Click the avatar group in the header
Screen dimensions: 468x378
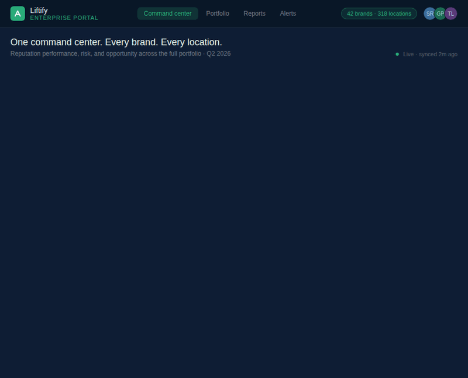441,13
